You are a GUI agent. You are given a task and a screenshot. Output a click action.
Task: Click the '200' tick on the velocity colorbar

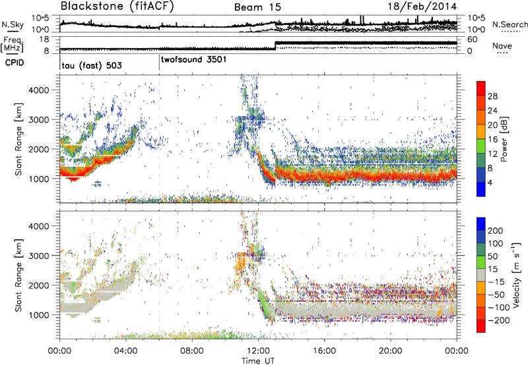point(496,231)
